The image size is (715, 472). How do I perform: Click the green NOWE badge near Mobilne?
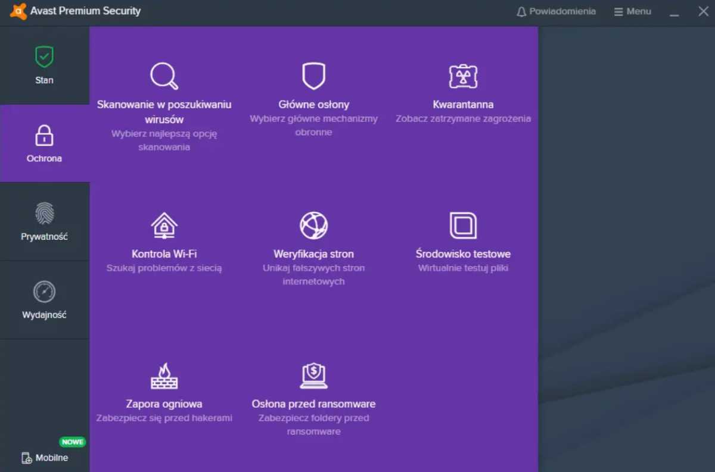click(72, 442)
